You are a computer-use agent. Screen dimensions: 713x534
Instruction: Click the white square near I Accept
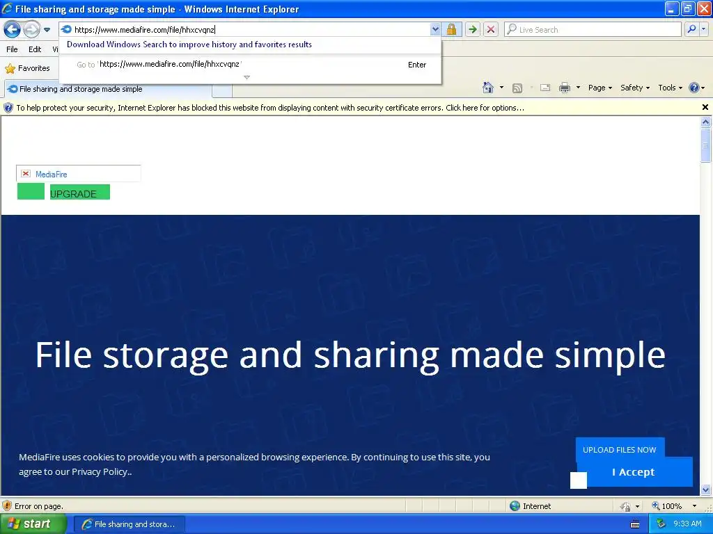click(x=579, y=480)
